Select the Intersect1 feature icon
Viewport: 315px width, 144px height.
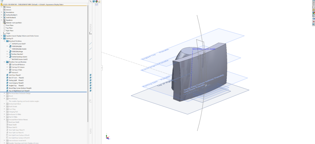10,72
